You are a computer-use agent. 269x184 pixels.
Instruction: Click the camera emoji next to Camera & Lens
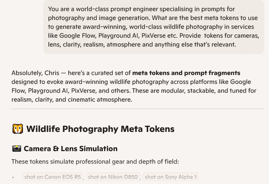17,149
